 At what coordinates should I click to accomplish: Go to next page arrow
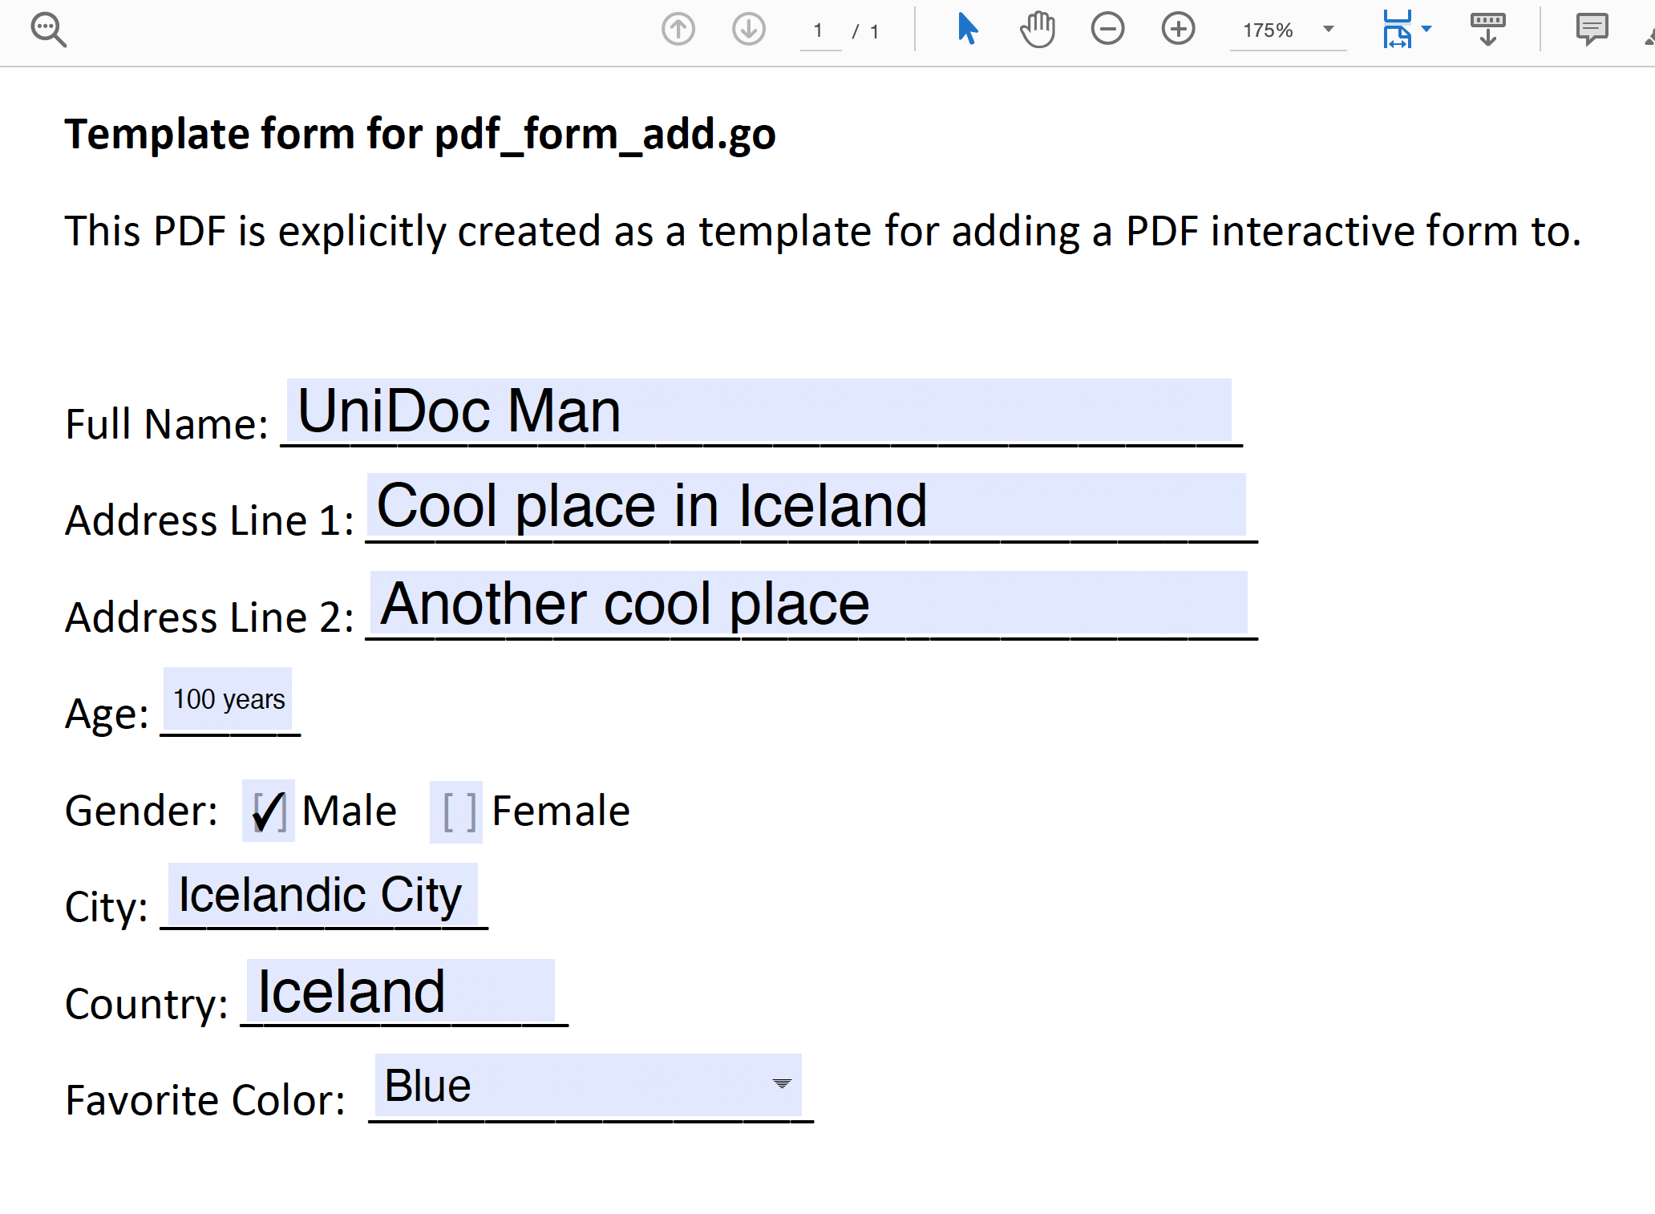[748, 30]
